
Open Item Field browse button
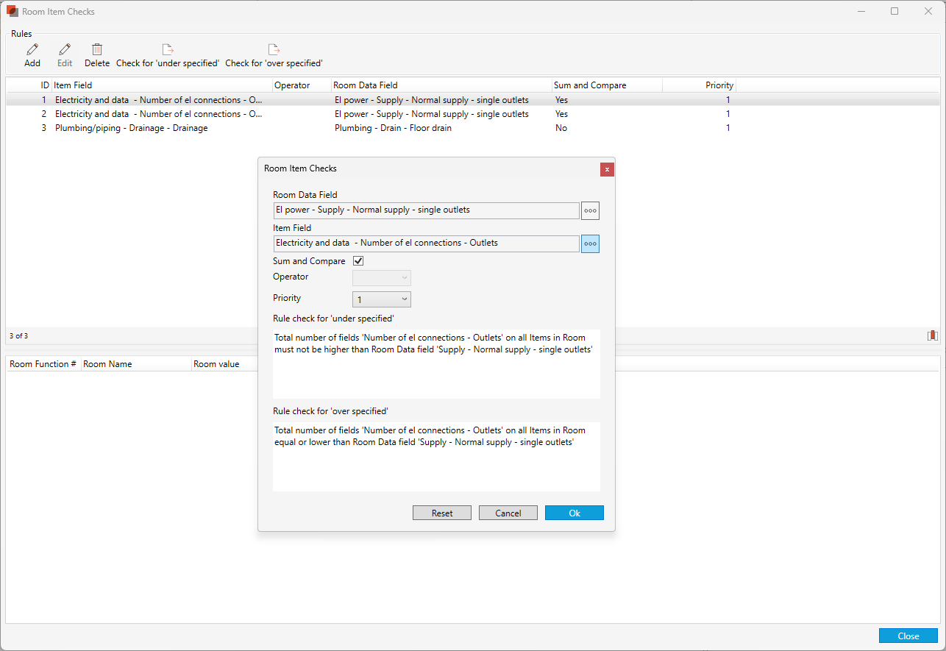pyautogui.click(x=590, y=243)
